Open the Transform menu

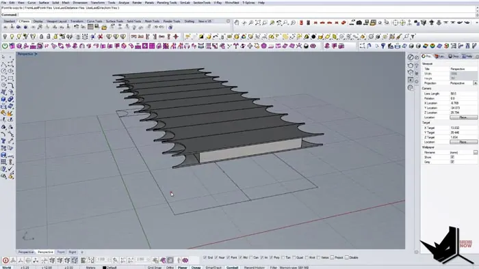click(x=97, y=3)
